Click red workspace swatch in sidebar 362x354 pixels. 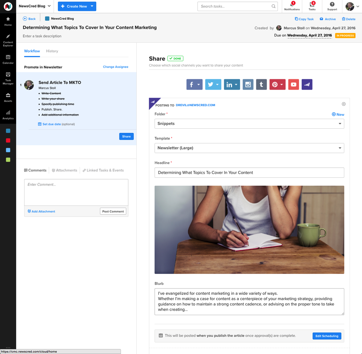coord(8,141)
